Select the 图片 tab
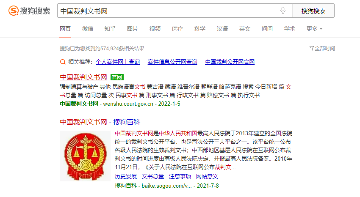Image resolution: width=360 pixels, height=197 pixels. [133, 29]
